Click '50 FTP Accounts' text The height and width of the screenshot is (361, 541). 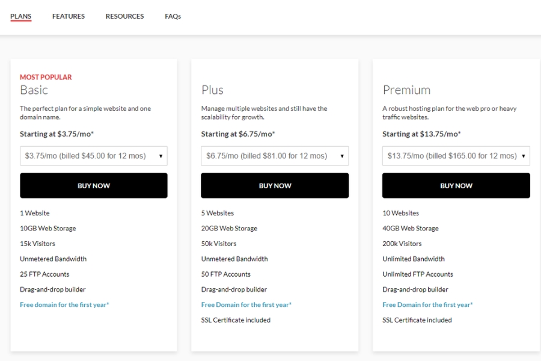225,274
